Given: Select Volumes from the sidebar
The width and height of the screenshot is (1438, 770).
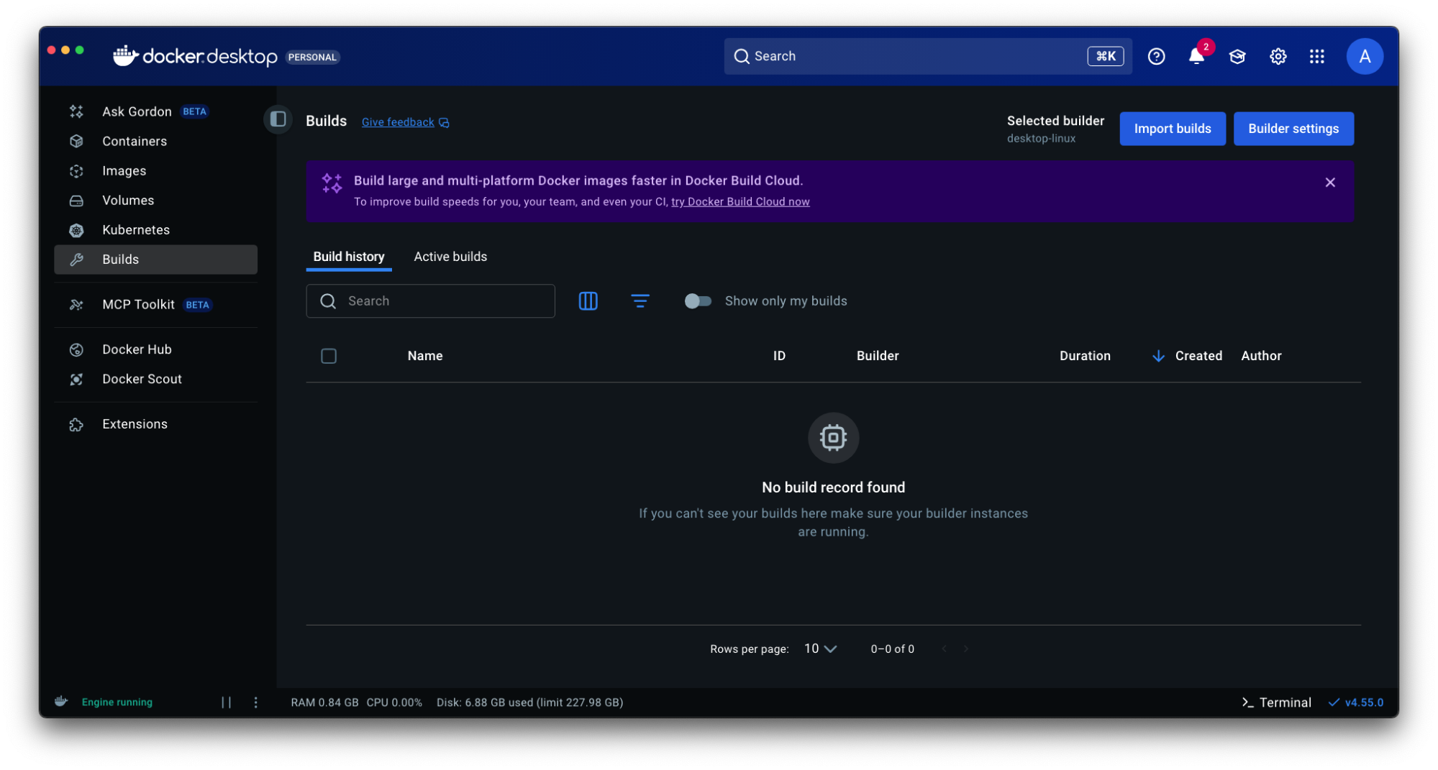Looking at the screenshot, I should coord(128,200).
